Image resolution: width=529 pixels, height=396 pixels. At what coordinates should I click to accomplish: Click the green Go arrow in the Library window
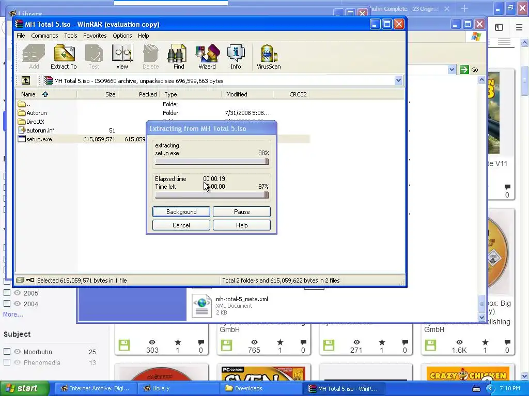click(x=464, y=70)
